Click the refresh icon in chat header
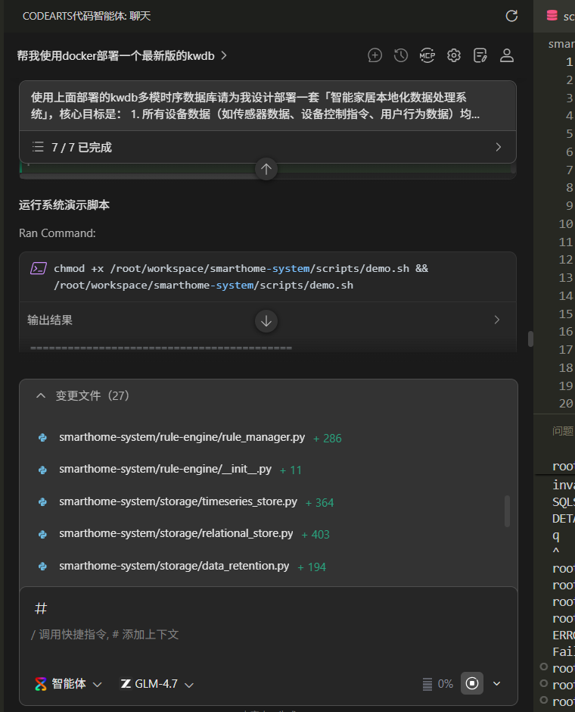Viewport: 575px width, 712px height. click(x=511, y=16)
